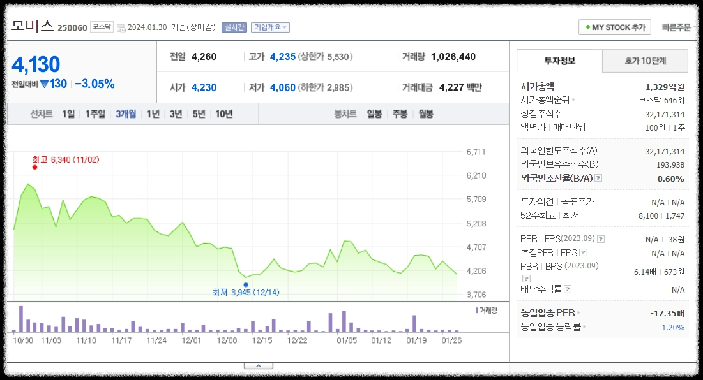The image size is (703, 380).
Task: Show the 일봉 daily candle chart
Action: [374, 114]
